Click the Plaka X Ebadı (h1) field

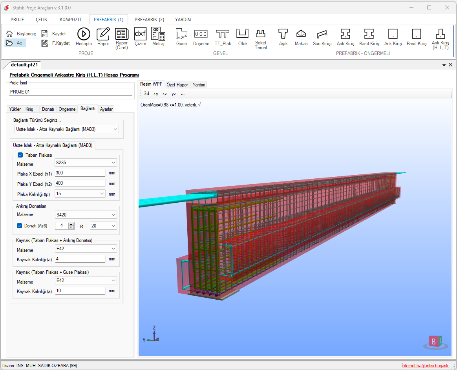pos(80,173)
